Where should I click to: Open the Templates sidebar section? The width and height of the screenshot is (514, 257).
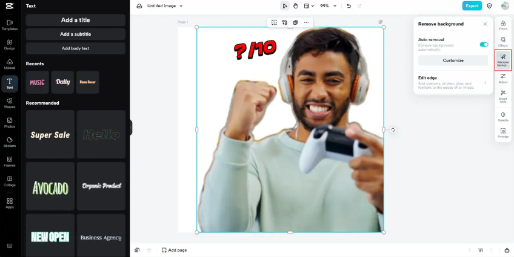coord(10,25)
